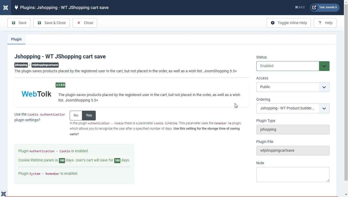Click the Save & Close button
This screenshot has width=348, height=197.
pyautogui.click(x=51, y=23)
